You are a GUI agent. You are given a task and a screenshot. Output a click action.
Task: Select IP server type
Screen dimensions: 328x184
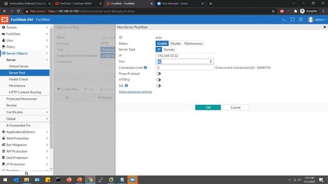[159, 50]
